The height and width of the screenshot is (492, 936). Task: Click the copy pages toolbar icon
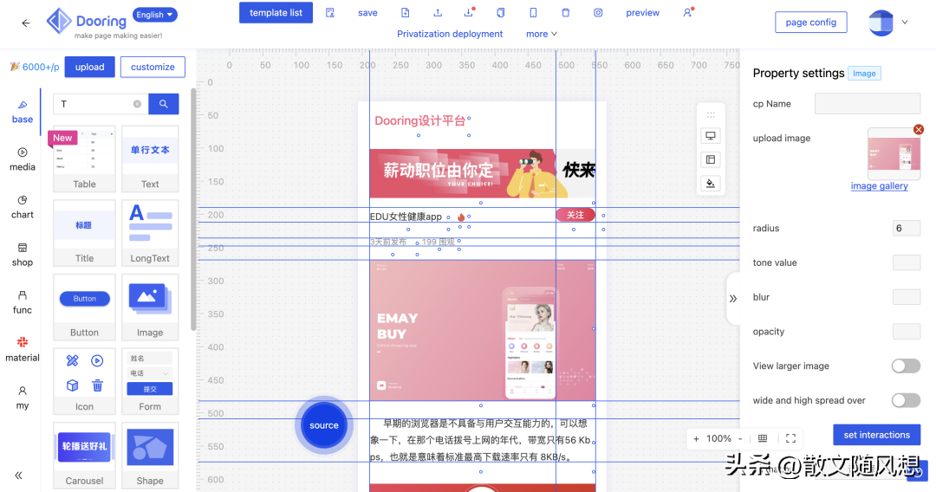[x=501, y=12]
